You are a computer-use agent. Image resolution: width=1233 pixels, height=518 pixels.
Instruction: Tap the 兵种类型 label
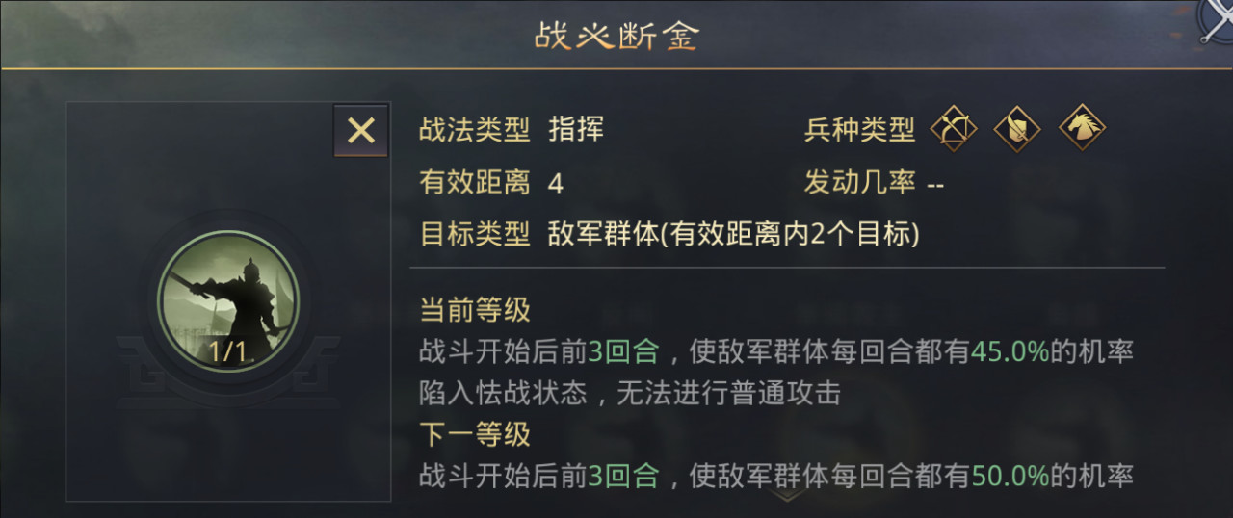pos(859,130)
